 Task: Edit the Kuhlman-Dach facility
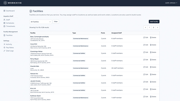point(146,97)
